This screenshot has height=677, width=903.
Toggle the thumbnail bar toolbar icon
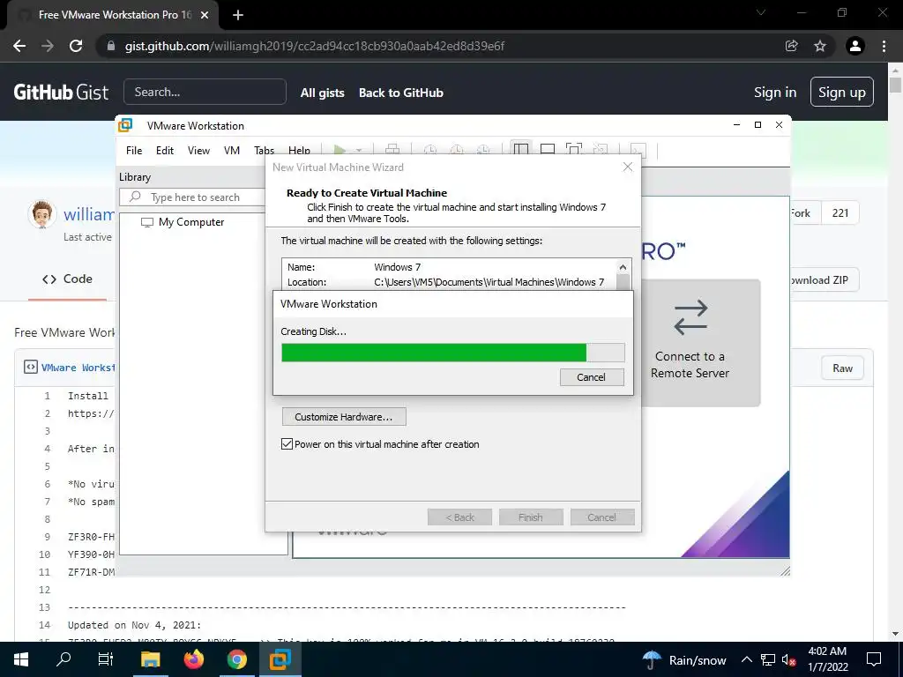547,150
